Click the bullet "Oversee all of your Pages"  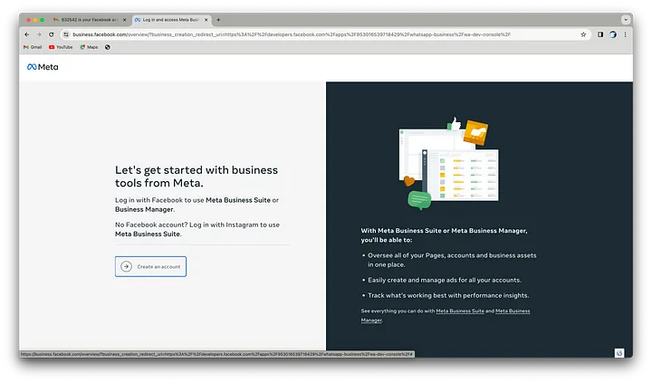(x=452, y=260)
